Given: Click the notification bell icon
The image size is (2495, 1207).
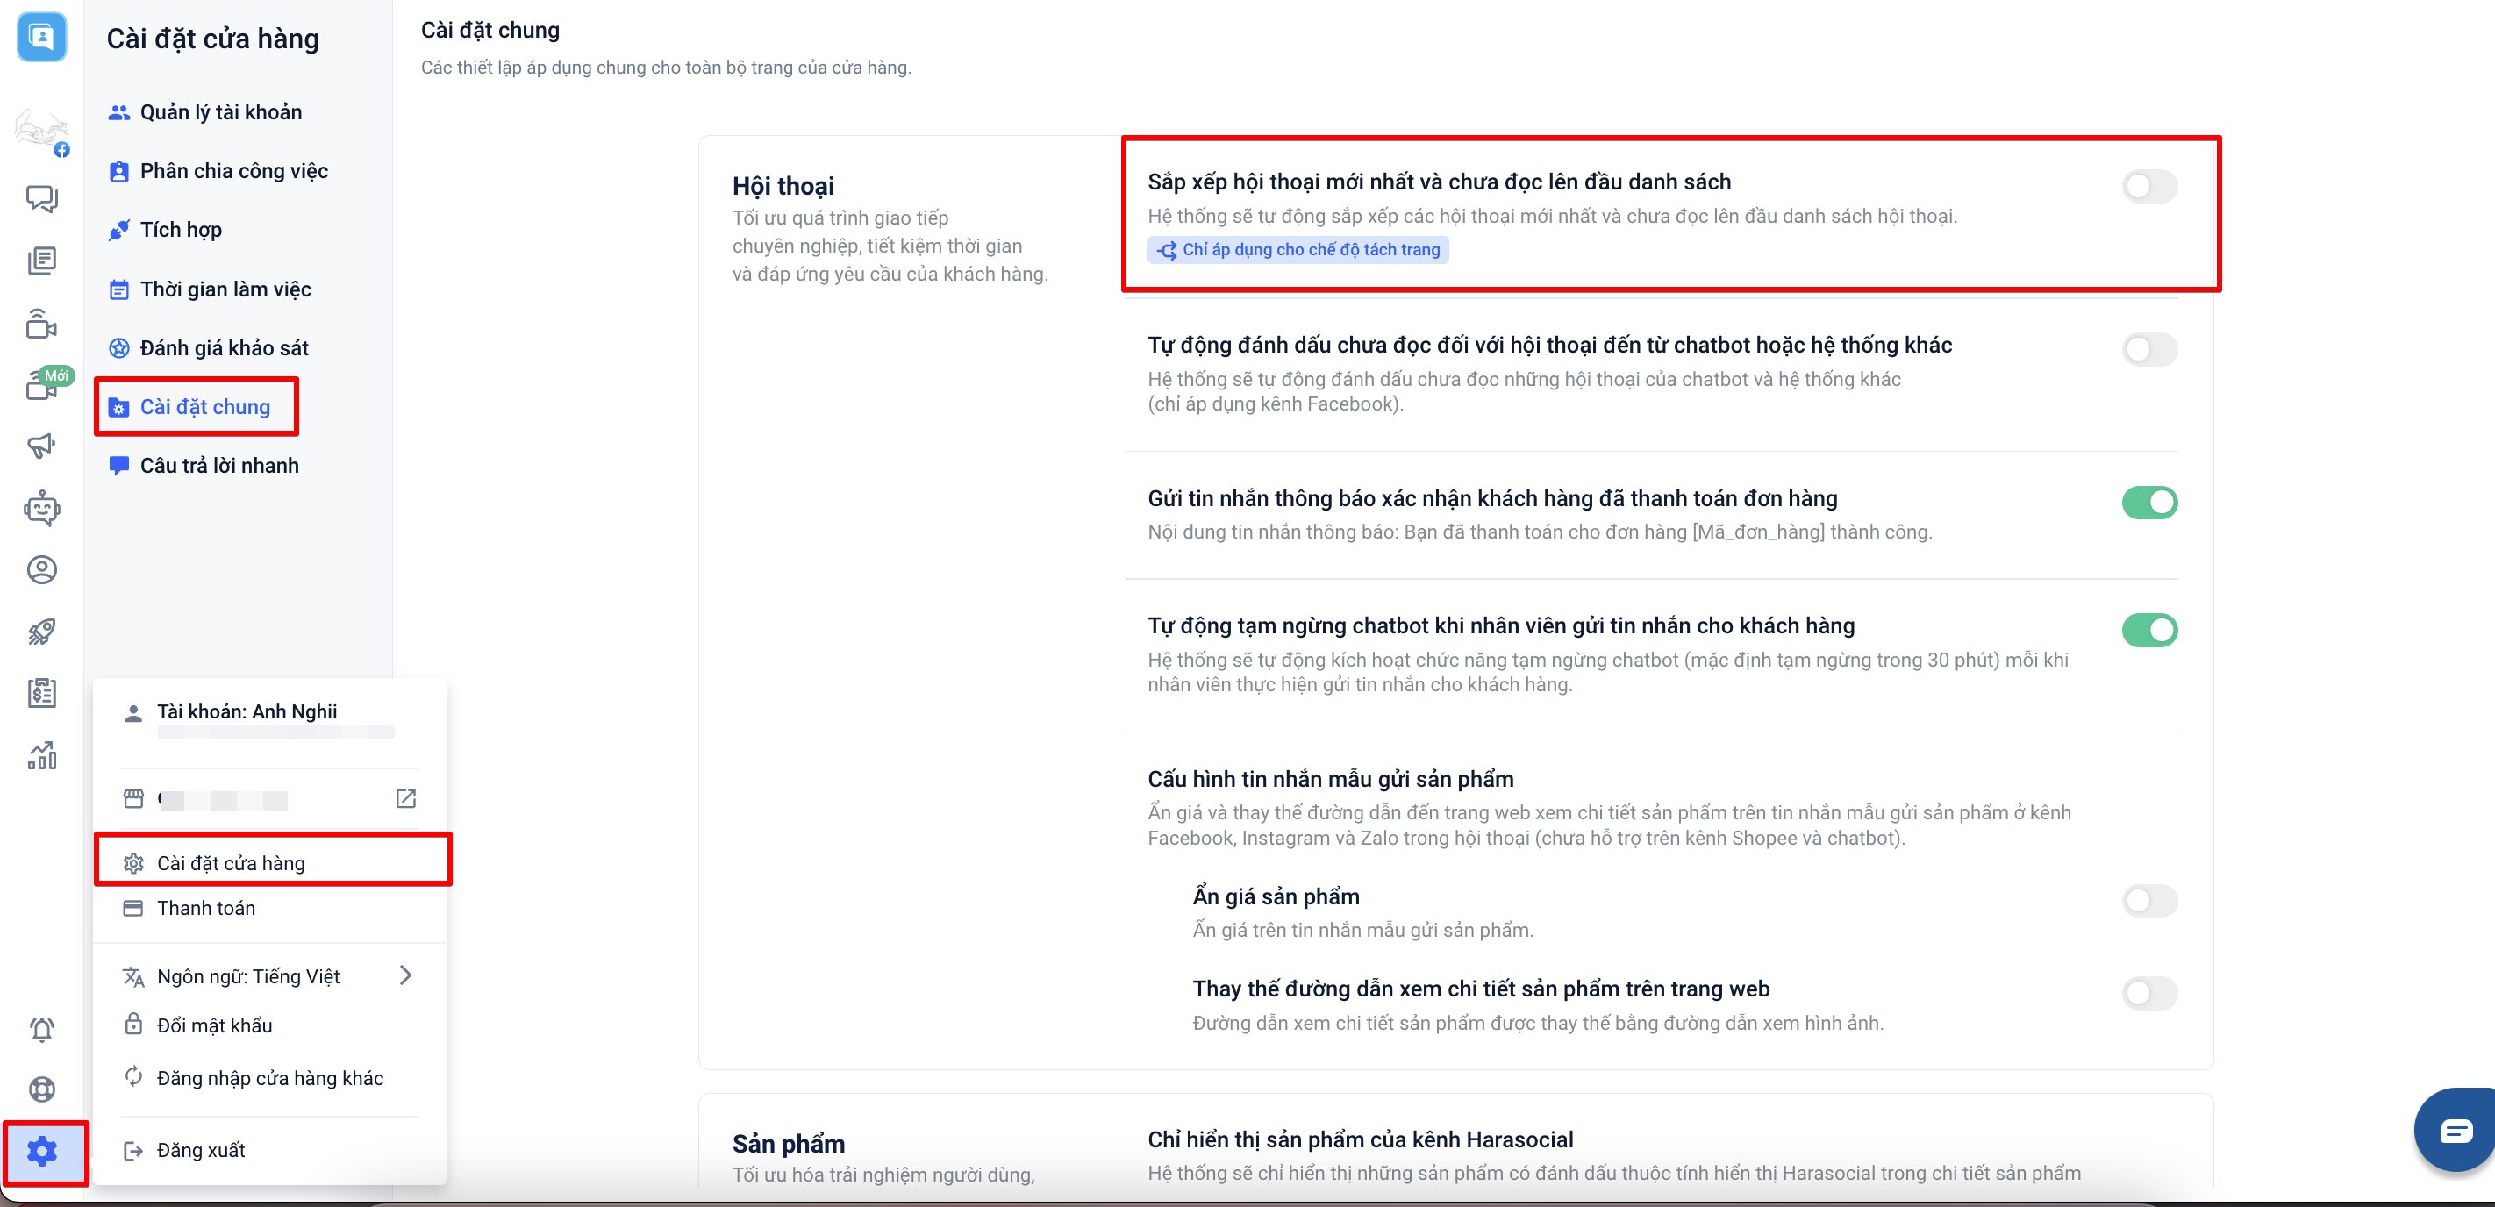Looking at the screenshot, I should (41, 1029).
